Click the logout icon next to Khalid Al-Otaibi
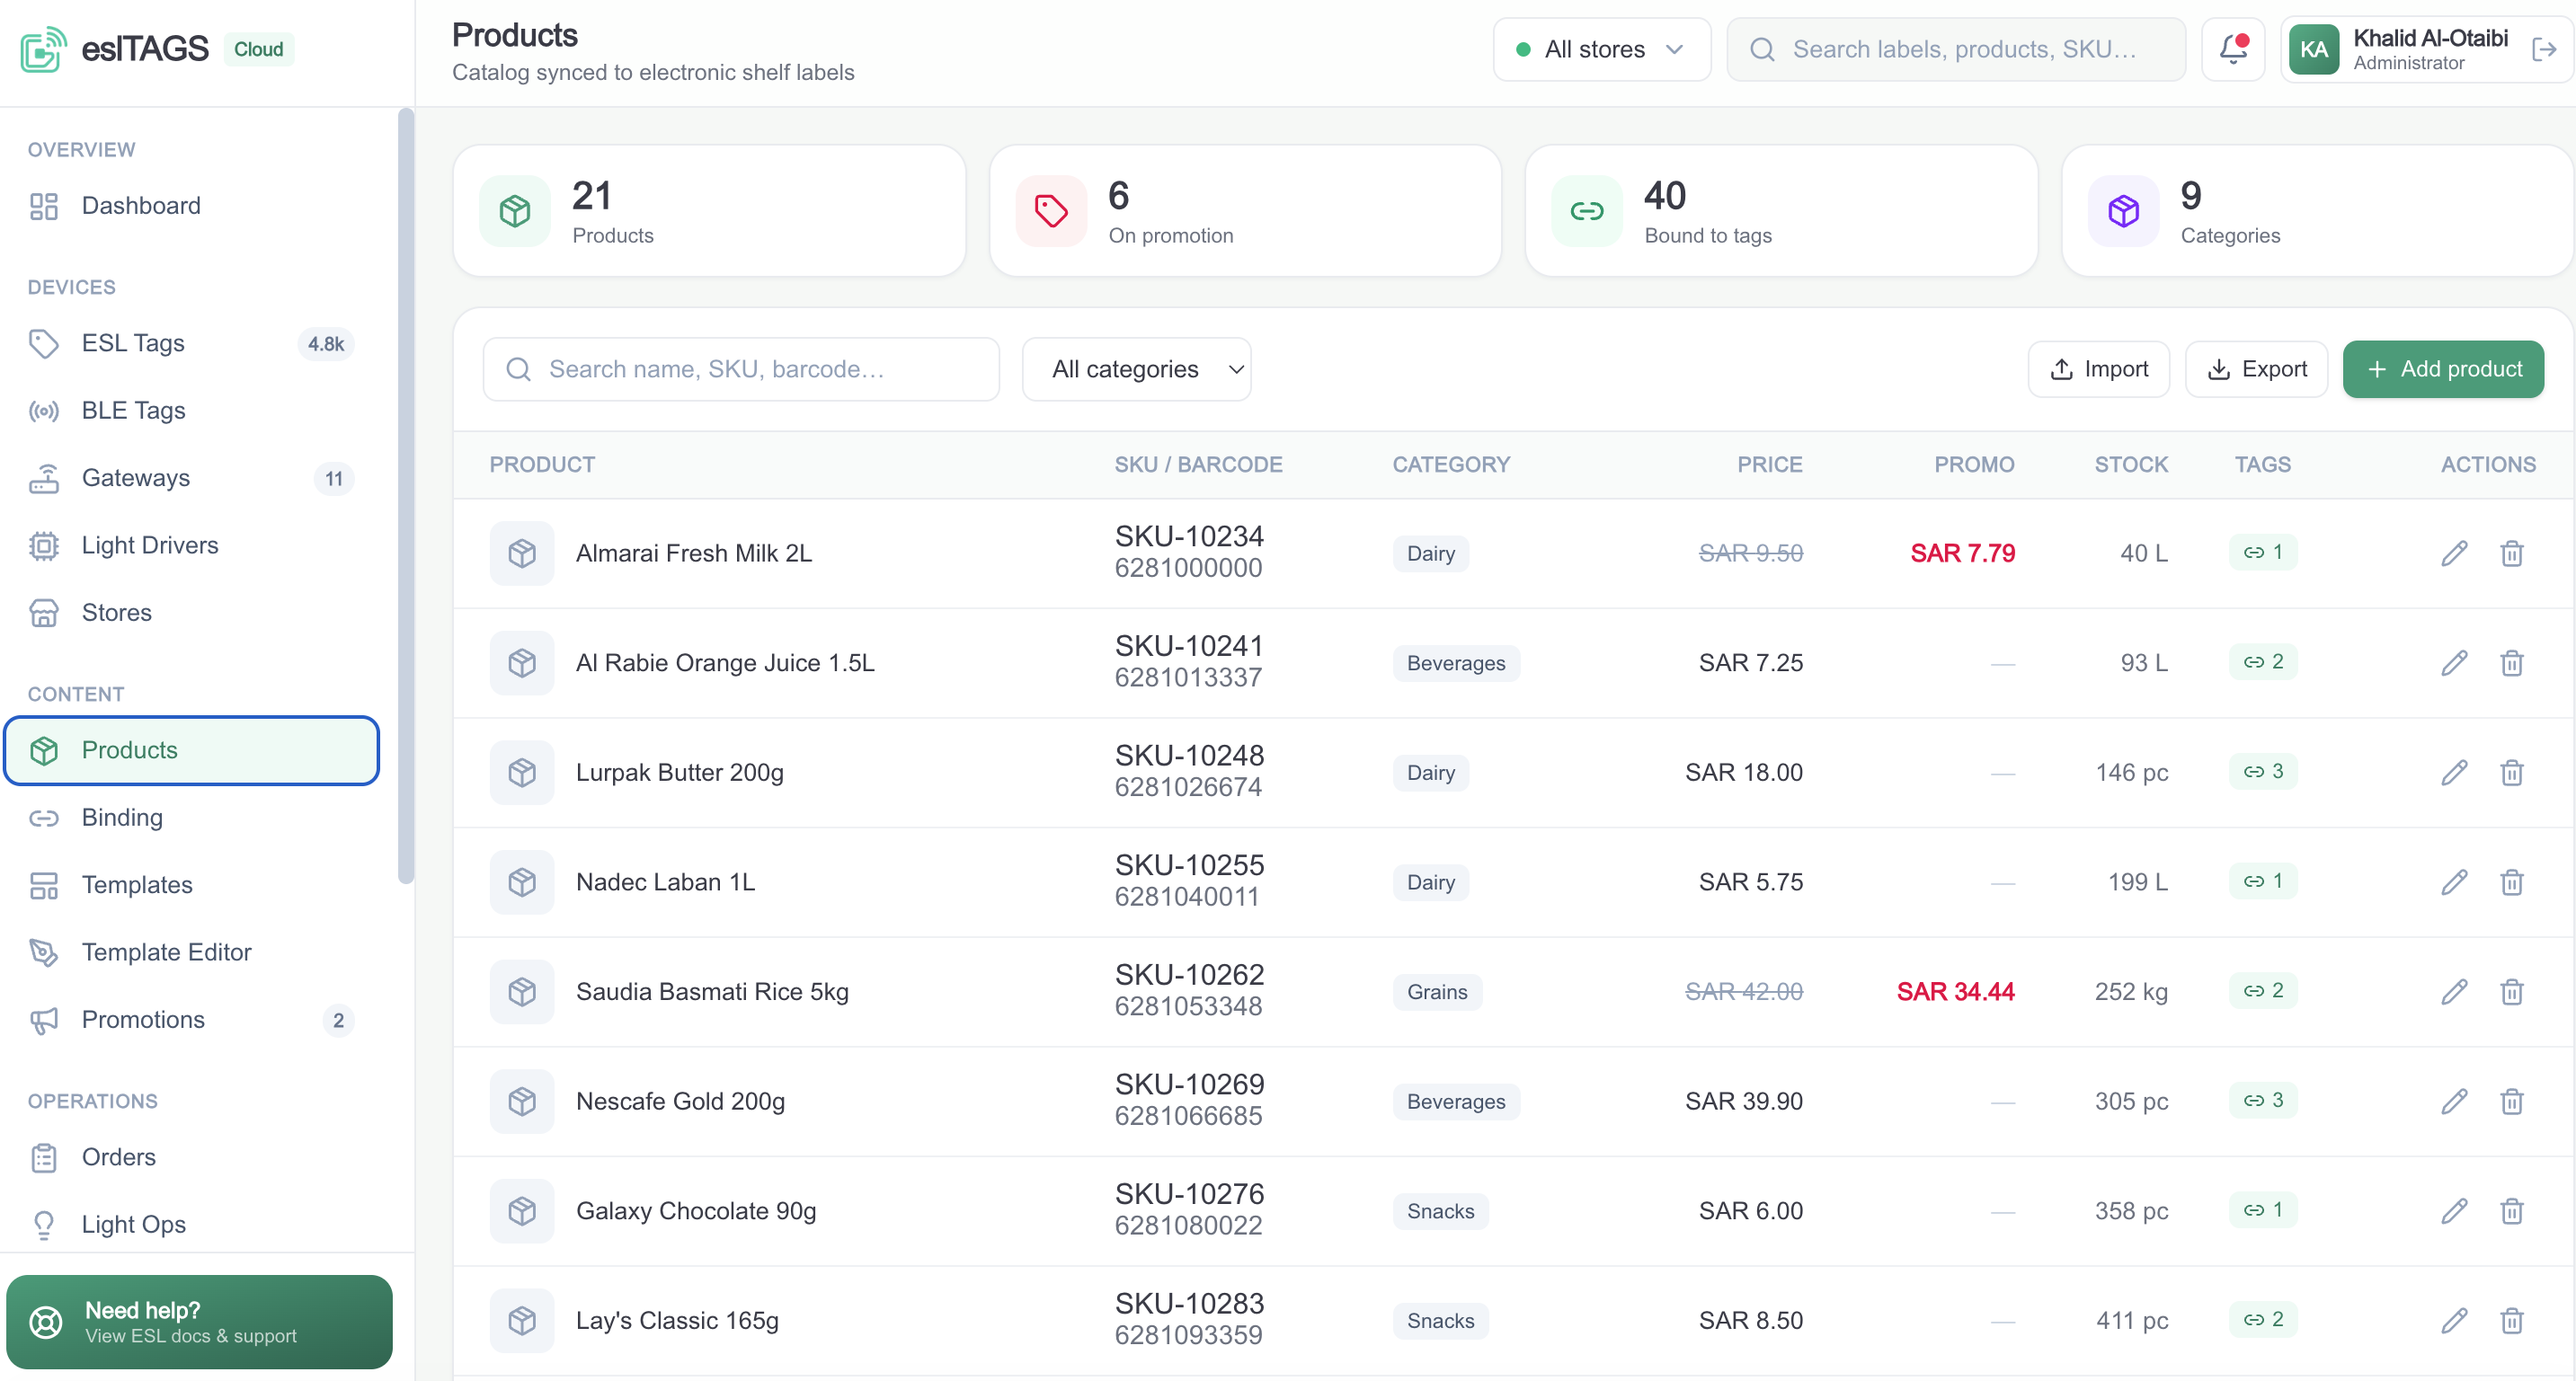The width and height of the screenshot is (2576, 1381). 2544,49
